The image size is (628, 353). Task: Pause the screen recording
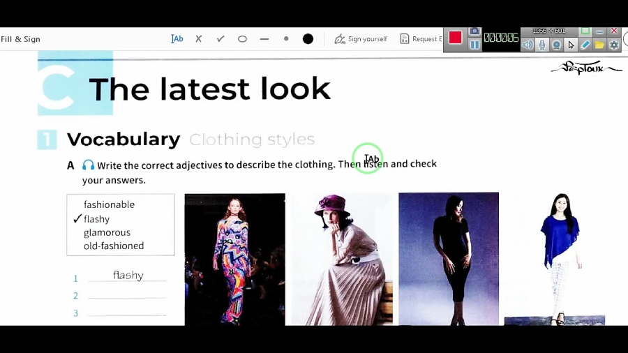[x=474, y=45]
